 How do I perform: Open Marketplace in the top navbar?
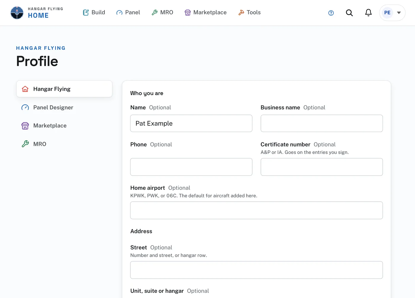tap(206, 12)
